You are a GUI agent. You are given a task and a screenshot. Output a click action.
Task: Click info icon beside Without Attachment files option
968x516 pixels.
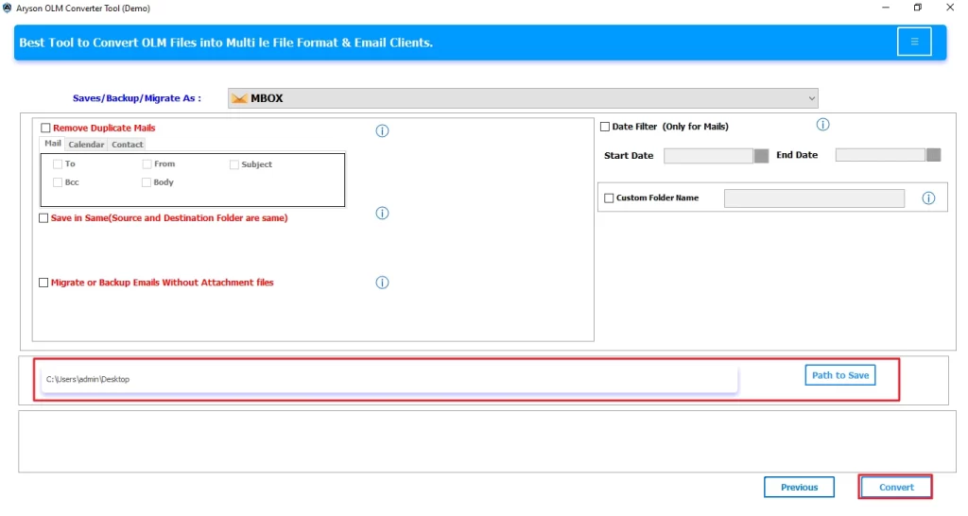point(382,282)
